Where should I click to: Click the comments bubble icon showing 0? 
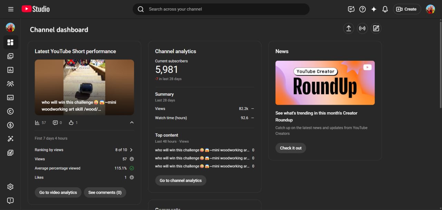click(55, 123)
